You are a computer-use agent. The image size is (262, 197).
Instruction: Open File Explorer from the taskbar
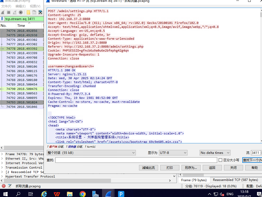(x=70, y=194)
